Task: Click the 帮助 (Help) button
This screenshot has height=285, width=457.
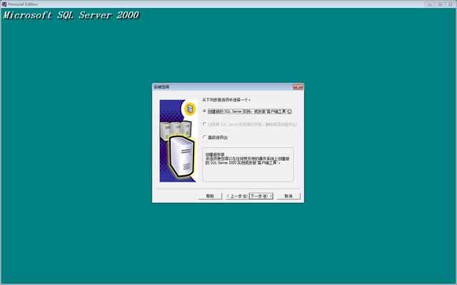Action: click(210, 196)
